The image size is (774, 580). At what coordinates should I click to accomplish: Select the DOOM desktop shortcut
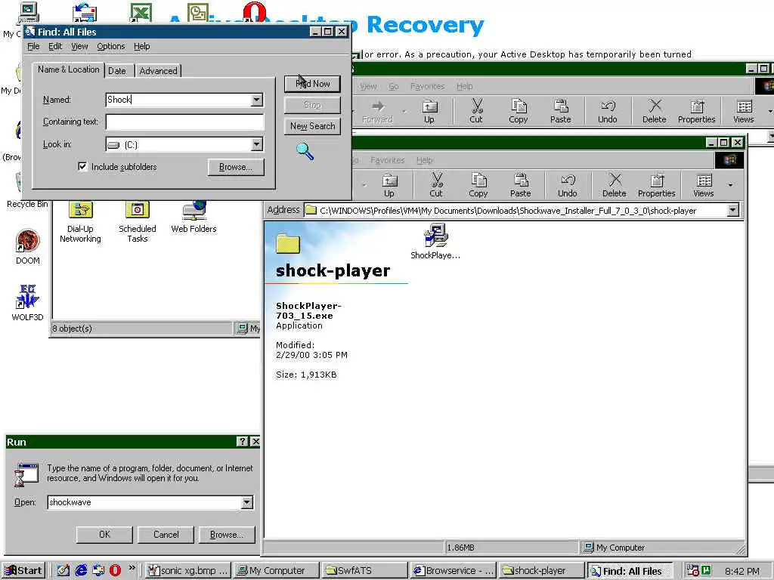(28, 247)
